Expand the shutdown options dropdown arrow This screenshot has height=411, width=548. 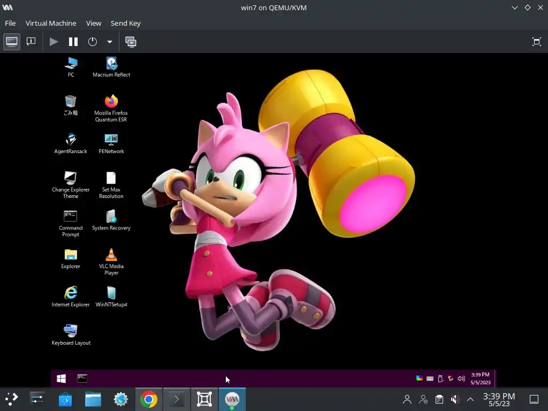coord(109,42)
